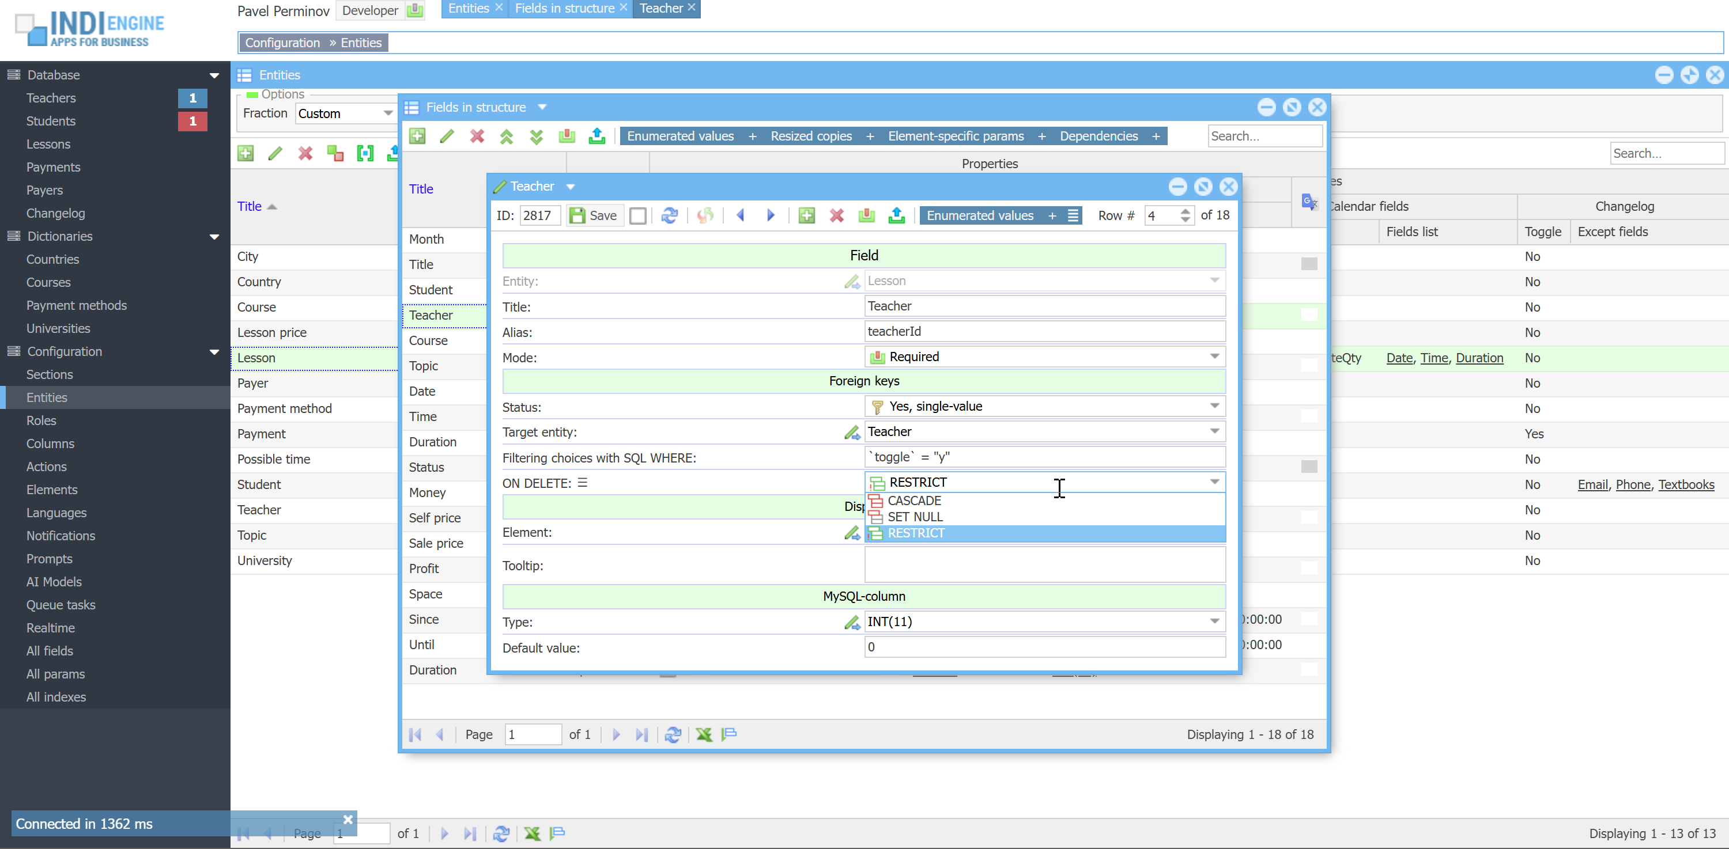This screenshot has width=1729, height=849.
Task: Open the Mode Required dropdown
Action: tap(1214, 356)
